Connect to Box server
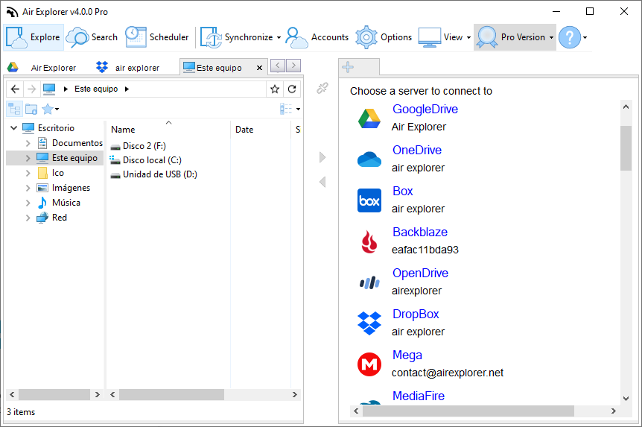This screenshot has height=427, width=642. point(402,191)
